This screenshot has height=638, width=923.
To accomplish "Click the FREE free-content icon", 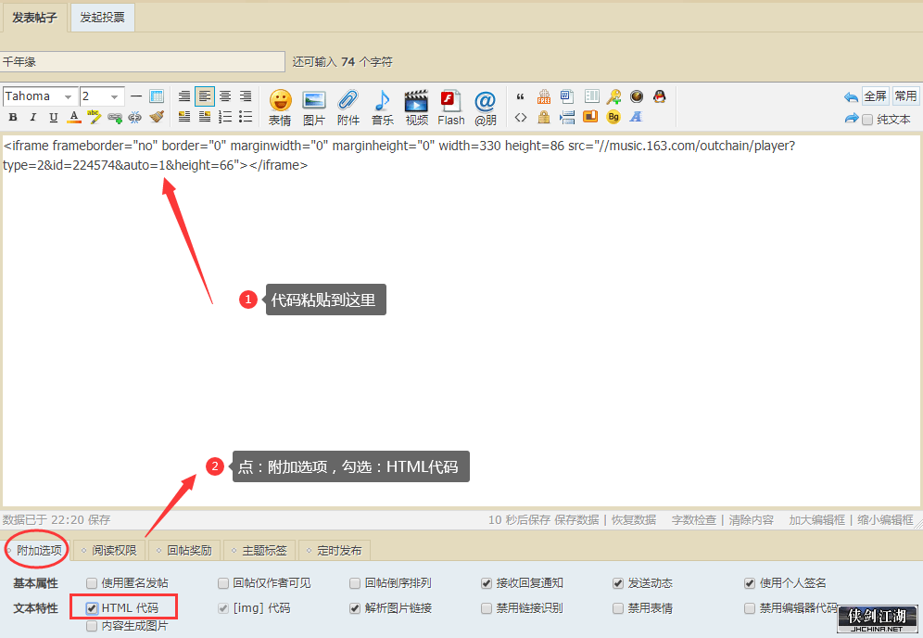I will coord(544,96).
